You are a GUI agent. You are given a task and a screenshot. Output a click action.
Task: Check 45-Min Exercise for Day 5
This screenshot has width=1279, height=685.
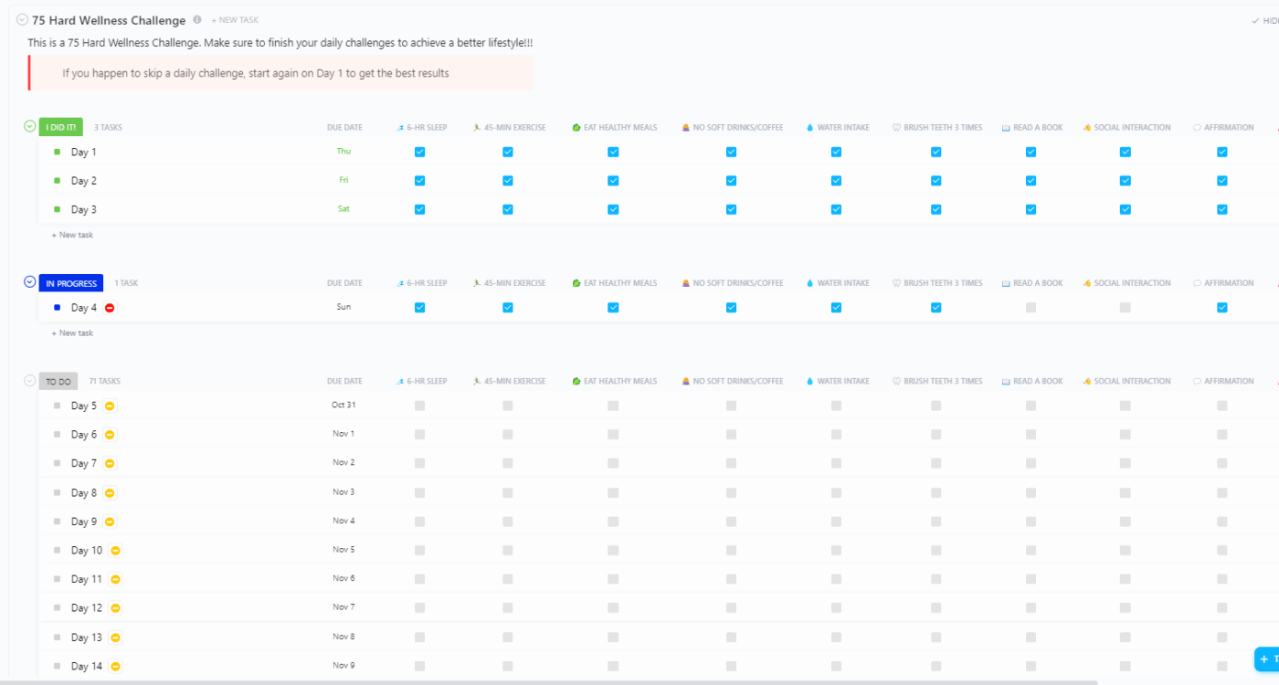(x=507, y=406)
